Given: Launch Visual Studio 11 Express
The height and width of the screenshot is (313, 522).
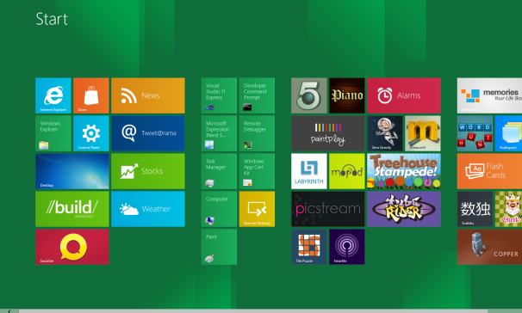Looking at the screenshot, I should [x=219, y=95].
